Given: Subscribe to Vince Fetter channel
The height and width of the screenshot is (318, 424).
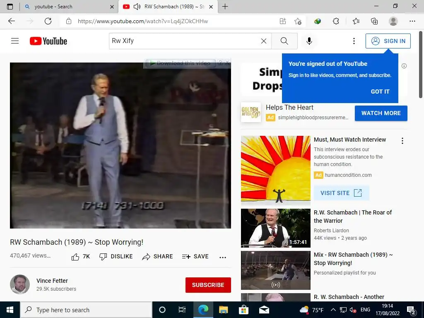Looking at the screenshot, I should tap(208, 285).
